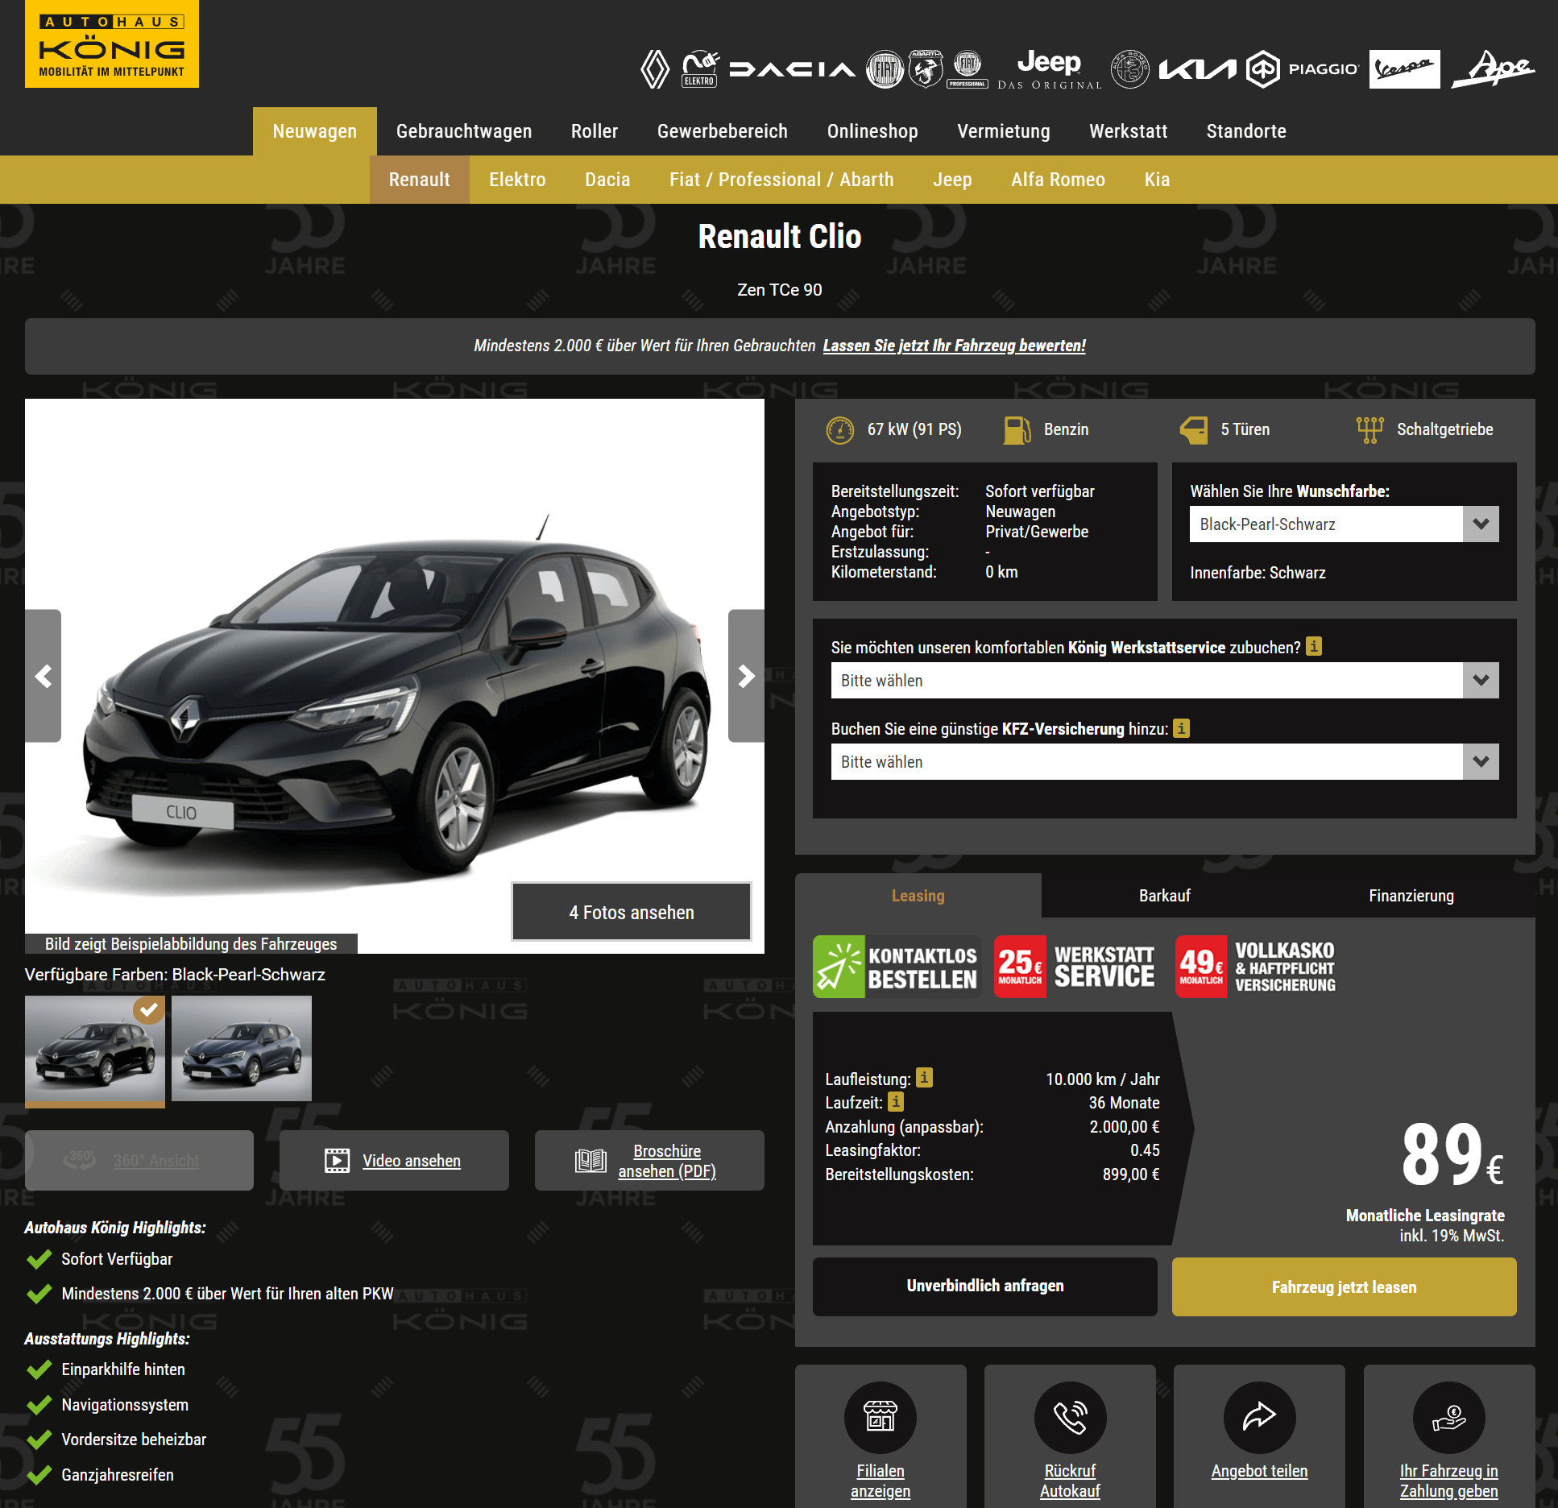Open the Renault brand logo
Screen dimensions: 1558x1508
(x=655, y=69)
